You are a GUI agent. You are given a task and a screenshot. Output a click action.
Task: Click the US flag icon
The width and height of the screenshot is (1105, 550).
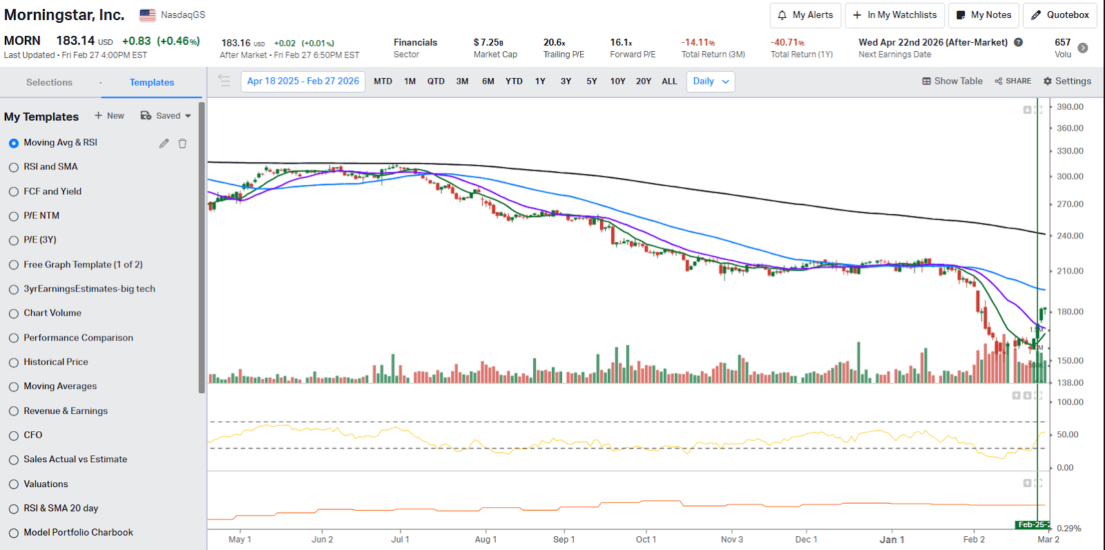click(147, 15)
